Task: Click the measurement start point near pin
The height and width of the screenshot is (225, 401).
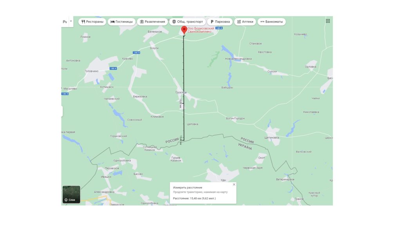Action: click(x=184, y=36)
